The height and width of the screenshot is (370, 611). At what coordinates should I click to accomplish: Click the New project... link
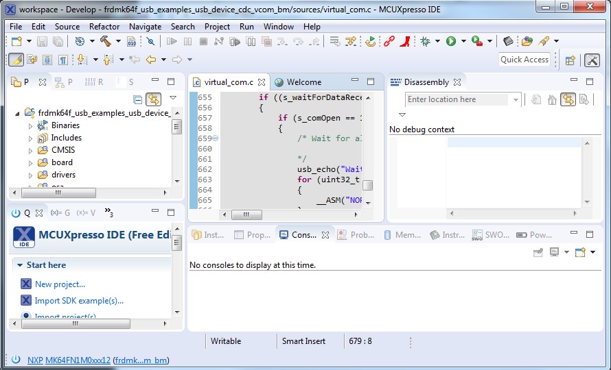(60, 284)
